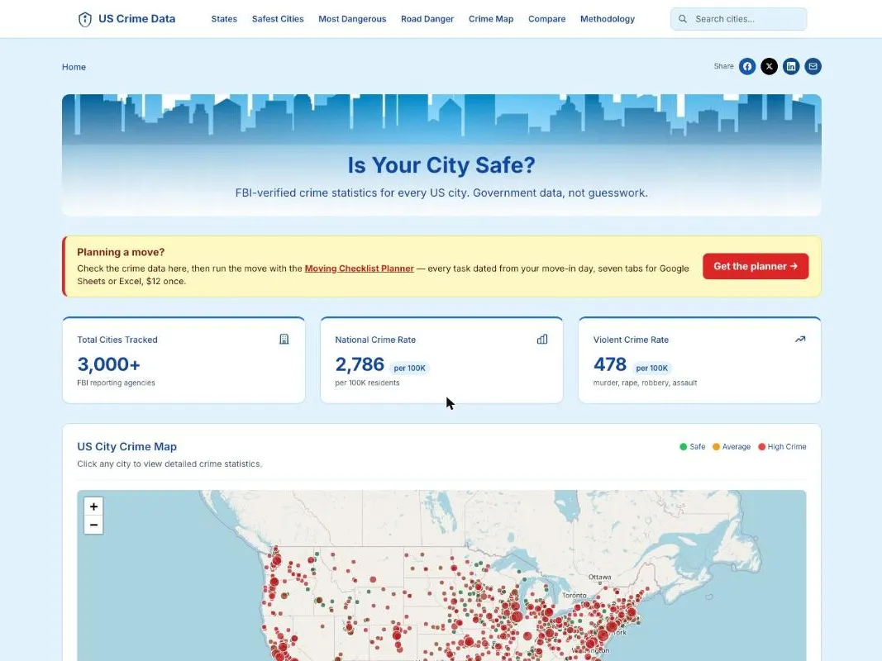Share the page via email icon
Screen dimensions: 882x661
813,66
